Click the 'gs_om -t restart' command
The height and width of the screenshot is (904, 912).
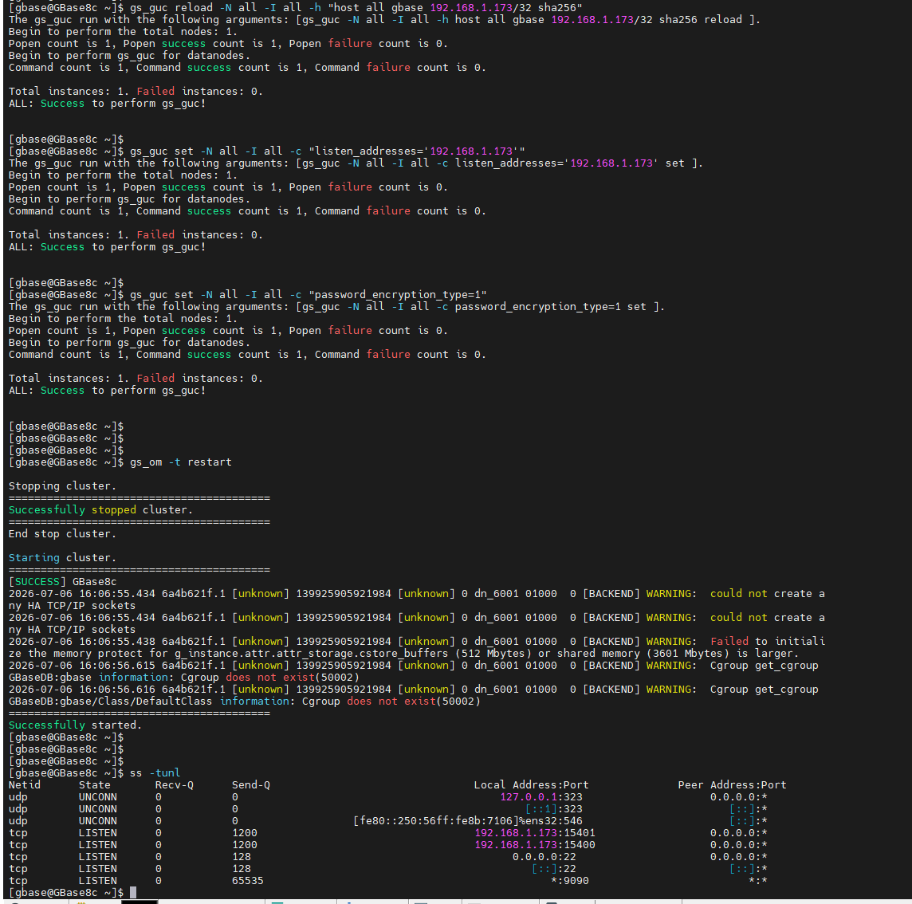click(180, 462)
